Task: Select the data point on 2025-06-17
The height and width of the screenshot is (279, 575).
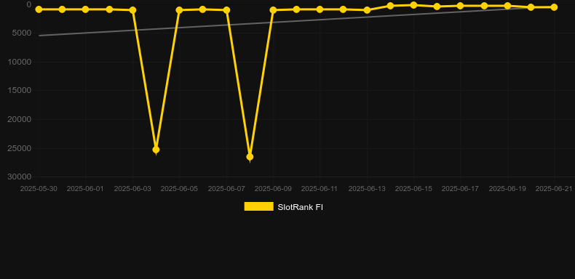Action: click(x=460, y=6)
